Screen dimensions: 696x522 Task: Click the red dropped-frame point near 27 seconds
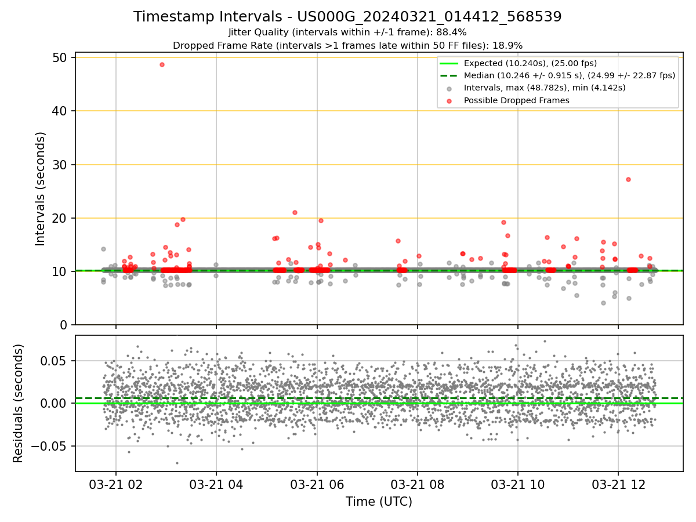click(x=628, y=179)
